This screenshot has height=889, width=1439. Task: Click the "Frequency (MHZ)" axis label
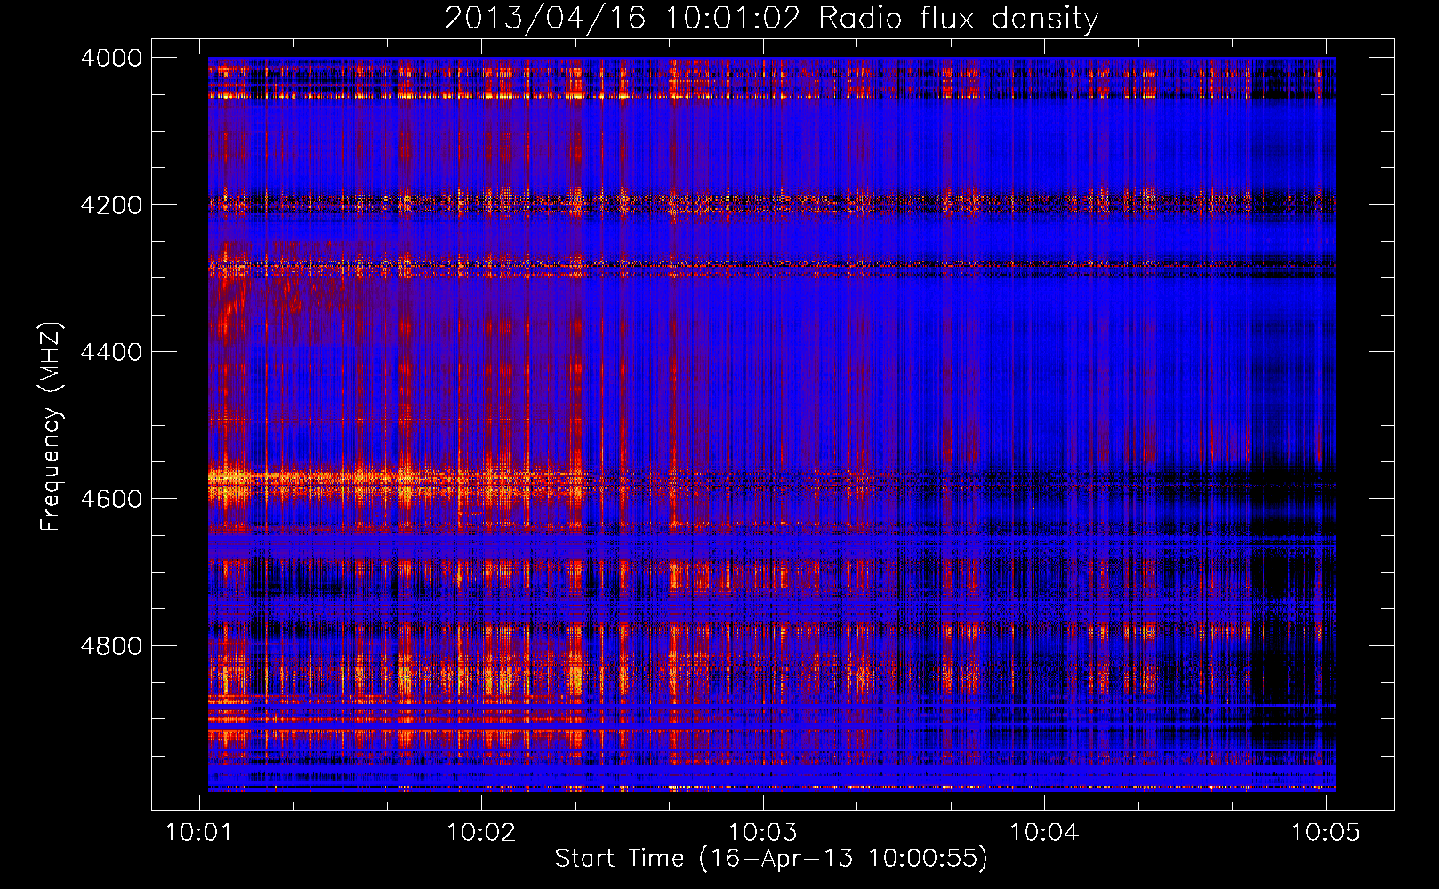pyautogui.click(x=52, y=427)
